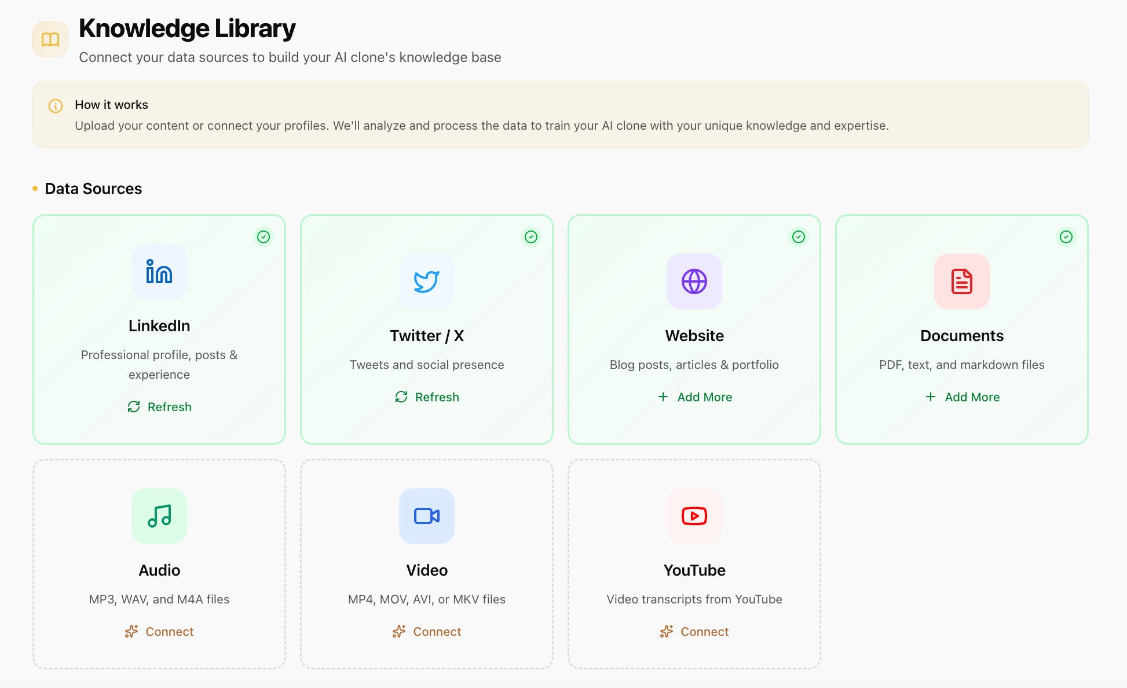Viewport: 1127px width, 688px height.
Task: Click the Documents card's connected checkmark
Action: point(1066,237)
